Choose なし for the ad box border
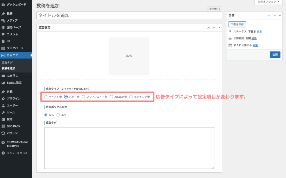This screenshot has width=286, height=178. click(46, 115)
